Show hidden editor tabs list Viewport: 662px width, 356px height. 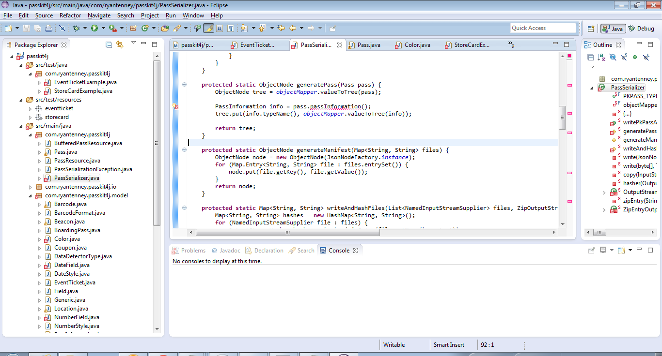511,45
